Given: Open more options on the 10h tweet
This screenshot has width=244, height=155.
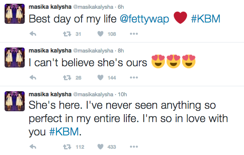Looking at the screenshot, I should (x=134, y=147).
